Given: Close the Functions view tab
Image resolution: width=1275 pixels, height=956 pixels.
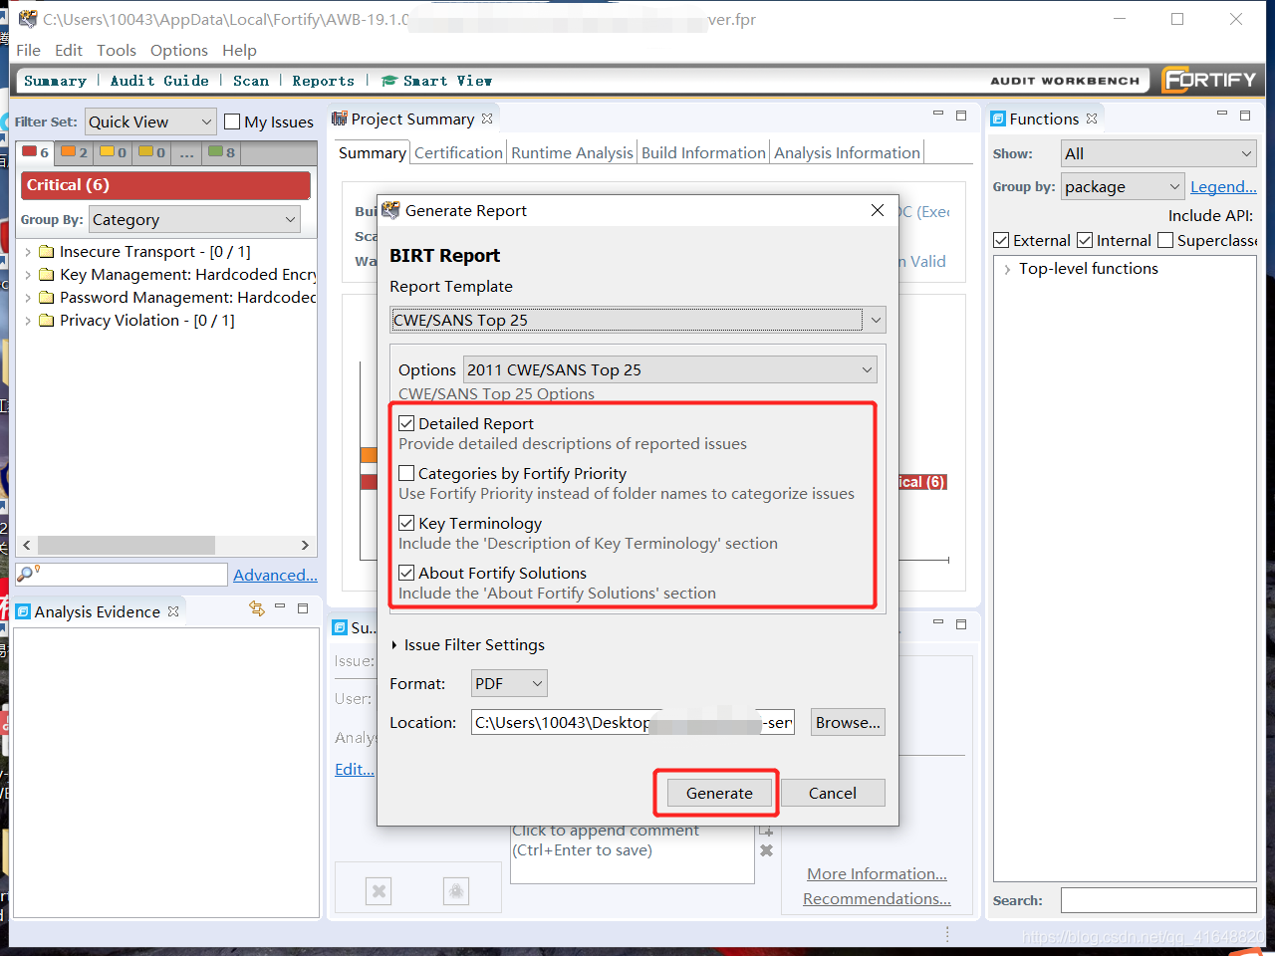Looking at the screenshot, I should 1092,119.
